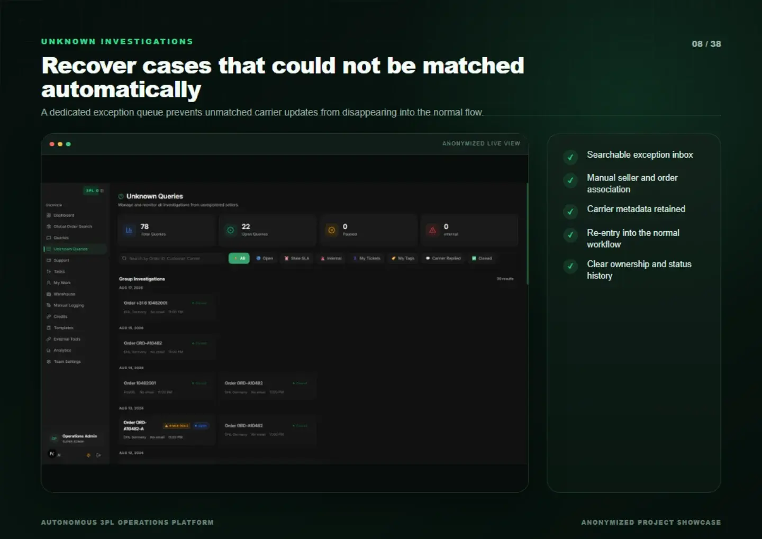The height and width of the screenshot is (539, 762).
Task: Toggle the My Tags filter chip
Action: [x=403, y=259]
